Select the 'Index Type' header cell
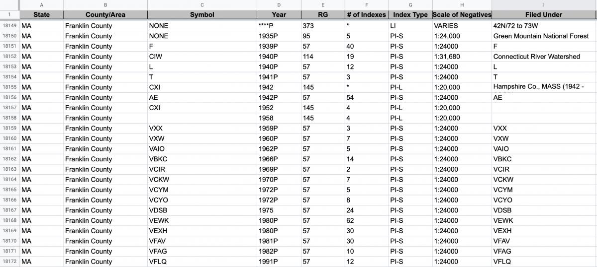The height and width of the screenshot is (267, 597). click(x=409, y=15)
